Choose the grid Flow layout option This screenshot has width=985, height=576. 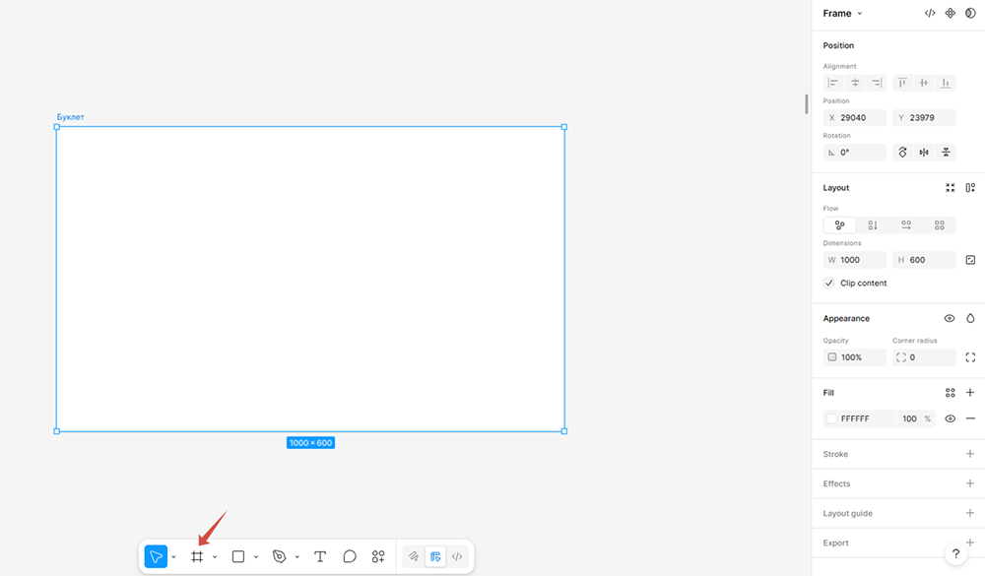pyautogui.click(x=939, y=224)
